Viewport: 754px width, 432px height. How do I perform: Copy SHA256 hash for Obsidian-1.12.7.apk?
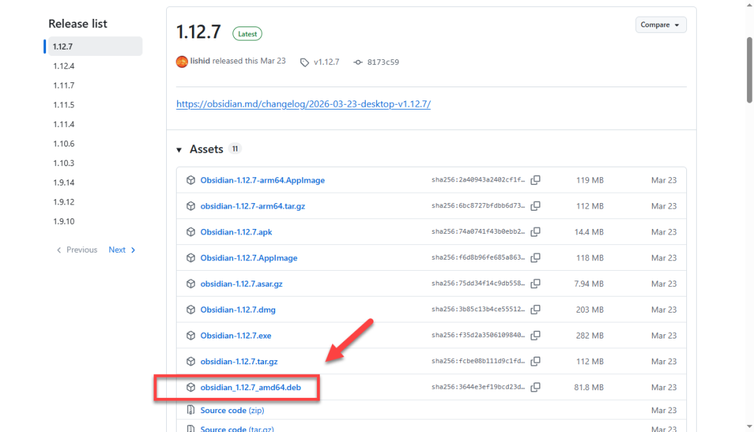[535, 232]
